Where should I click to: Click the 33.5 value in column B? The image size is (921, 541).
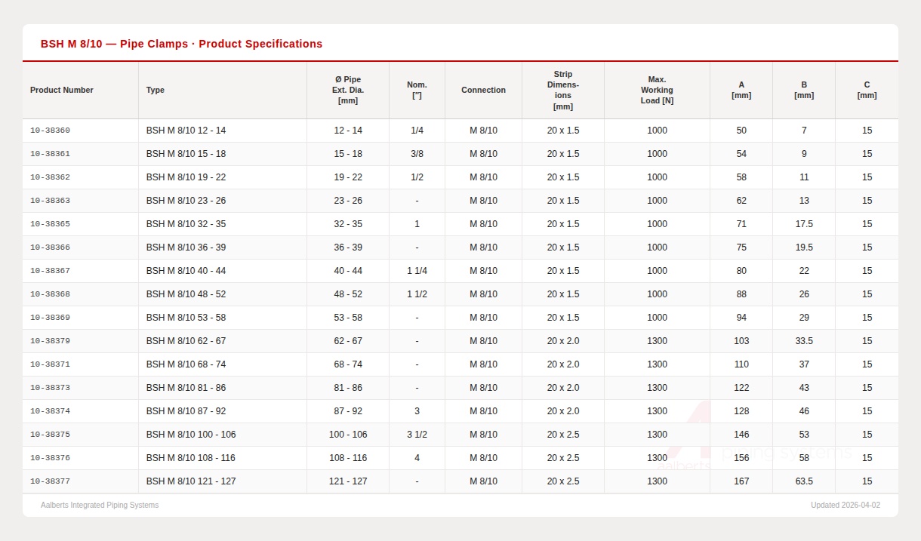804,341
